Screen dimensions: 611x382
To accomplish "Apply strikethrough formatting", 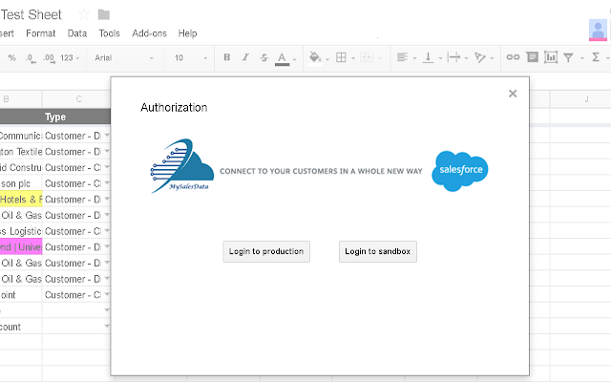I will (x=263, y=57).
